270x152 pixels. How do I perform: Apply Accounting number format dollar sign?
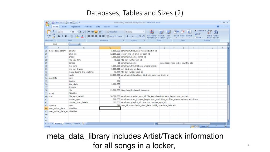coord(127,36)
